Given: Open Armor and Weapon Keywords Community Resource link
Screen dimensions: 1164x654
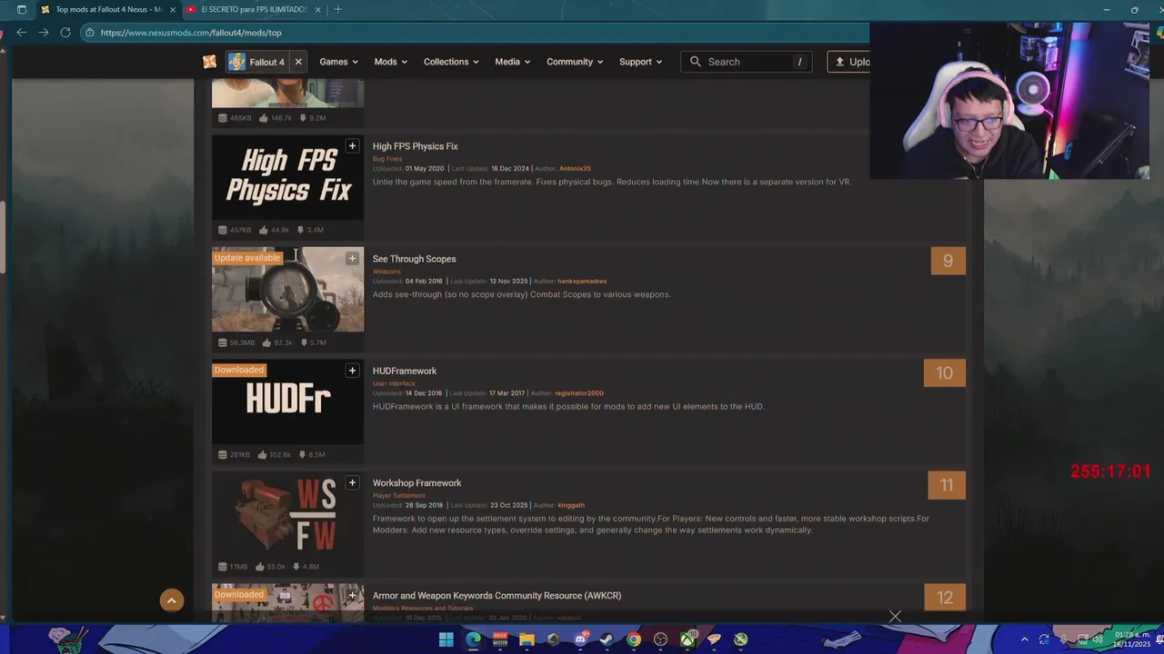Looking at the screenshot, I should coord(497,596).
